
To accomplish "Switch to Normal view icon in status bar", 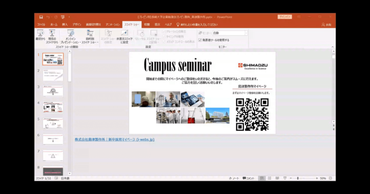I will coord(262,178).
